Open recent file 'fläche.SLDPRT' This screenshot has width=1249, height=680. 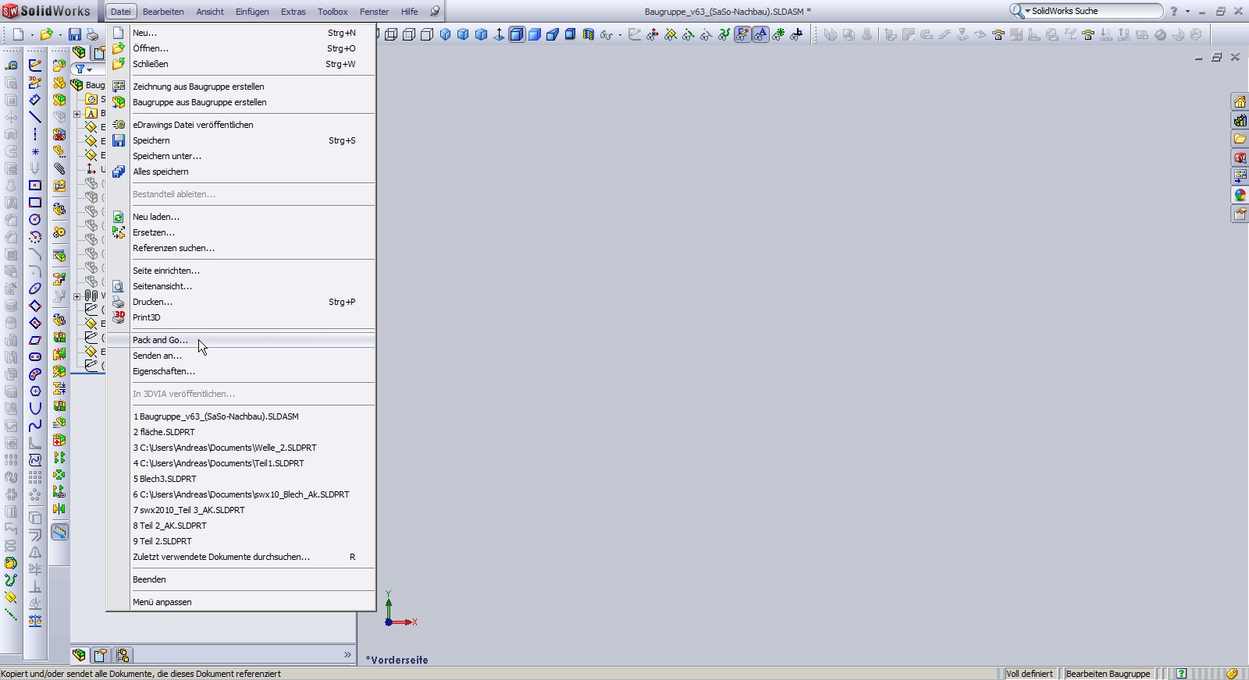(240, 432)
